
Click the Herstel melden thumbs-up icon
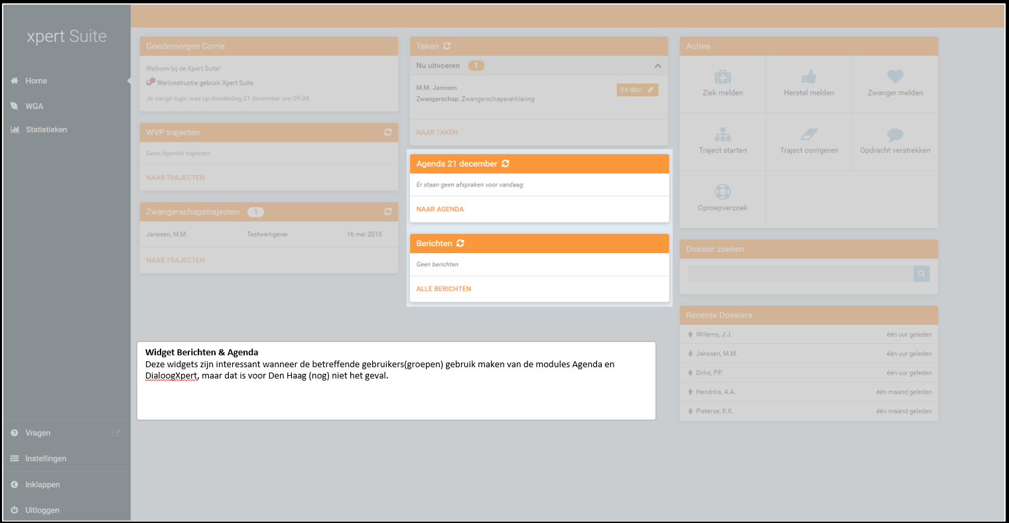point(809,77)
